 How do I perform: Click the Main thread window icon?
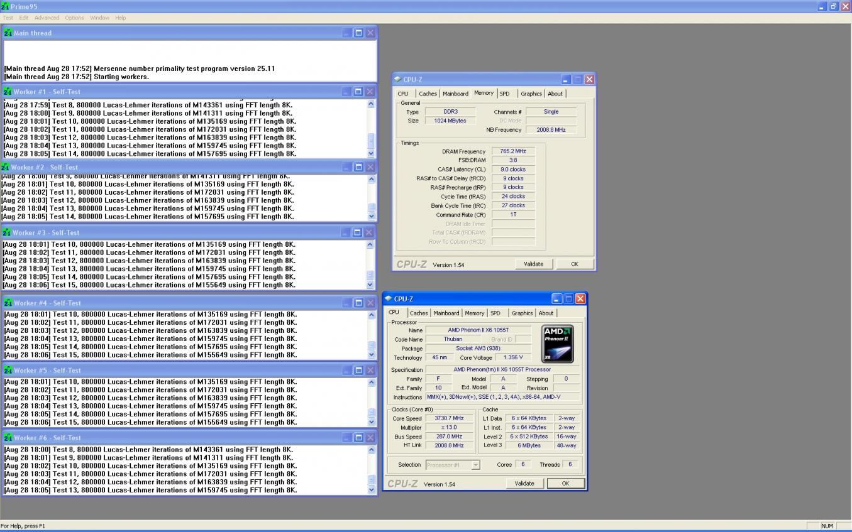[x=8, y=33]
